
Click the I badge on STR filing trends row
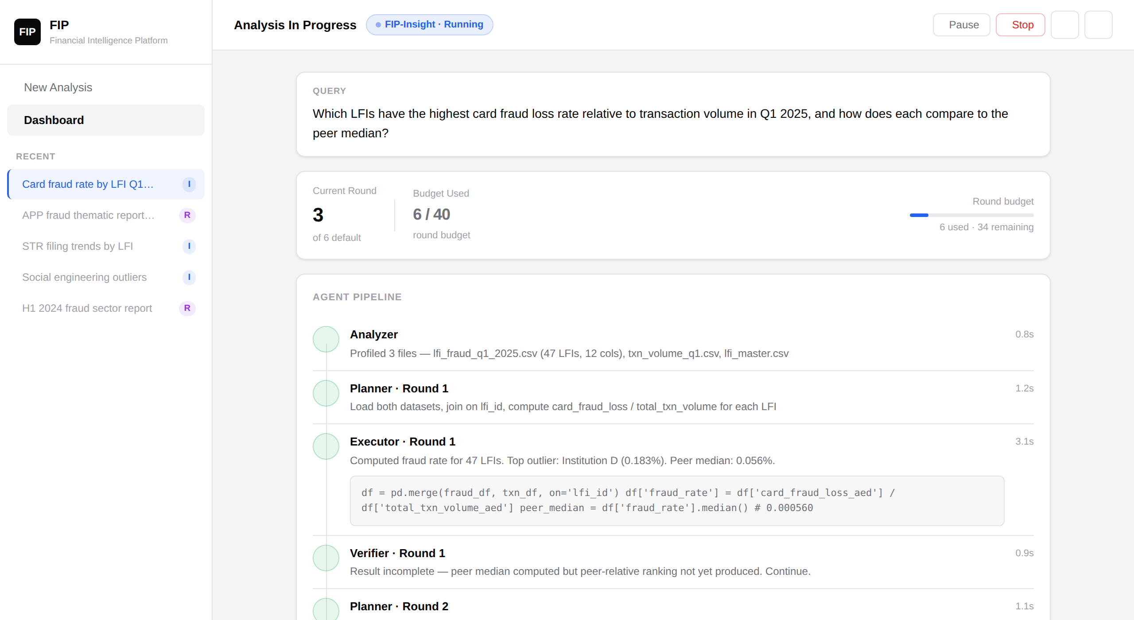tap(189, 246)
